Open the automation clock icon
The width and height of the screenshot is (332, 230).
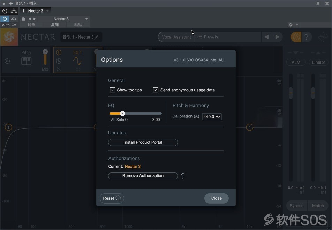coord(5,11)
